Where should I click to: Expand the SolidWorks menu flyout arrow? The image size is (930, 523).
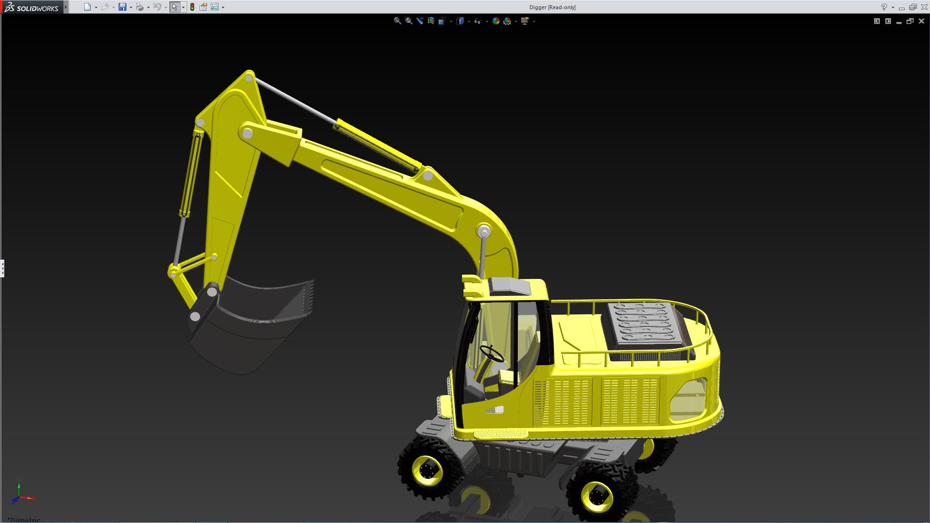coord(66,7)
